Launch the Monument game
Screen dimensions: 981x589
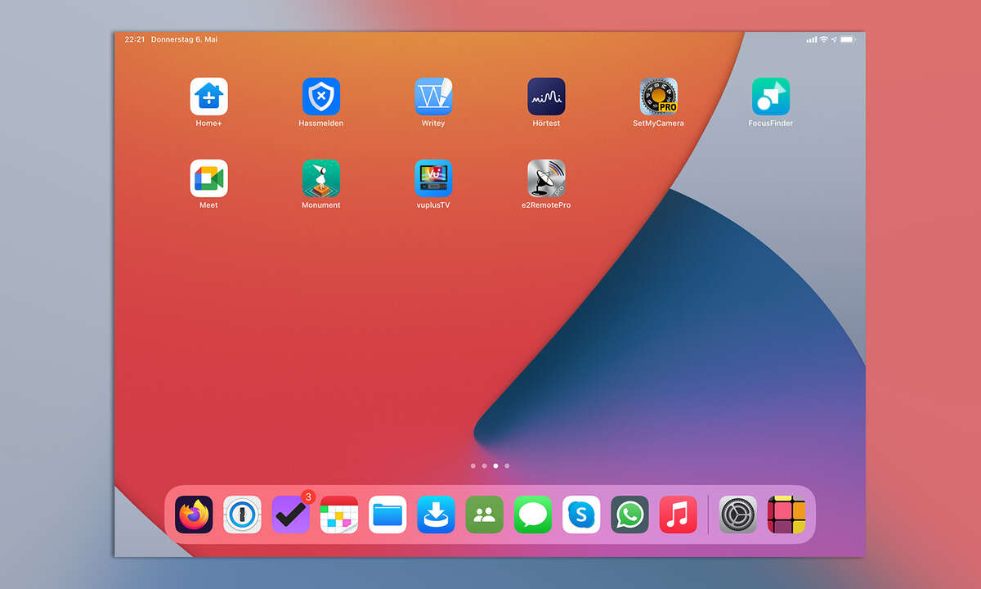(x=321, y=178)
